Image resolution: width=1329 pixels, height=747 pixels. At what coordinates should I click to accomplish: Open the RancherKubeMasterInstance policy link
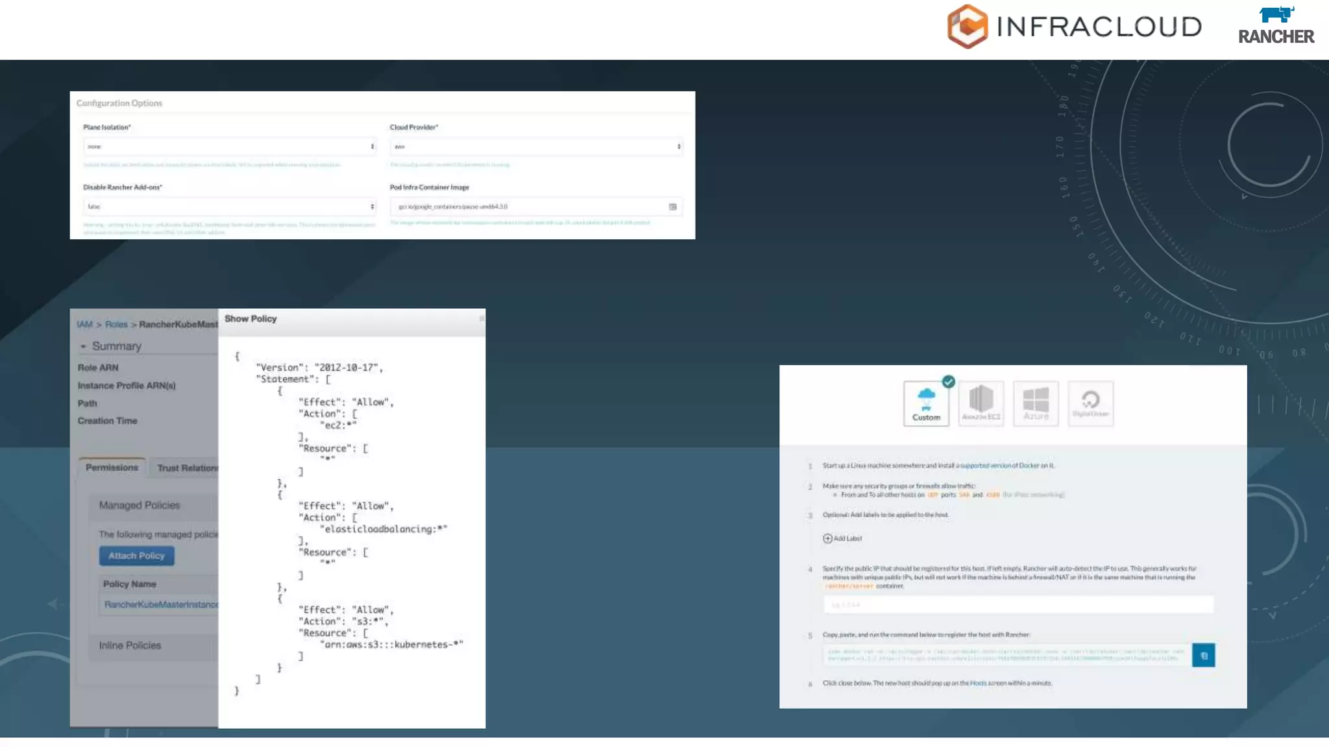(x=161, y=604)
